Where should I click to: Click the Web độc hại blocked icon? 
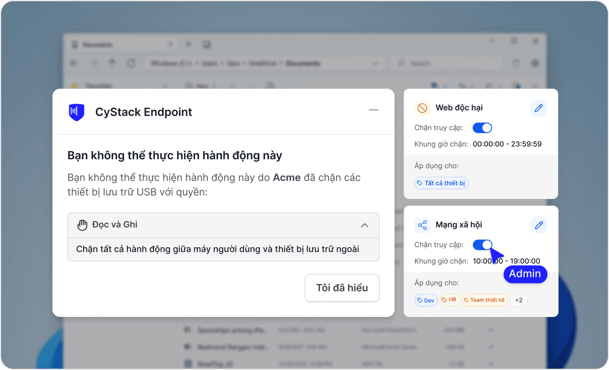pyautogui.click(x=422, y=108)
